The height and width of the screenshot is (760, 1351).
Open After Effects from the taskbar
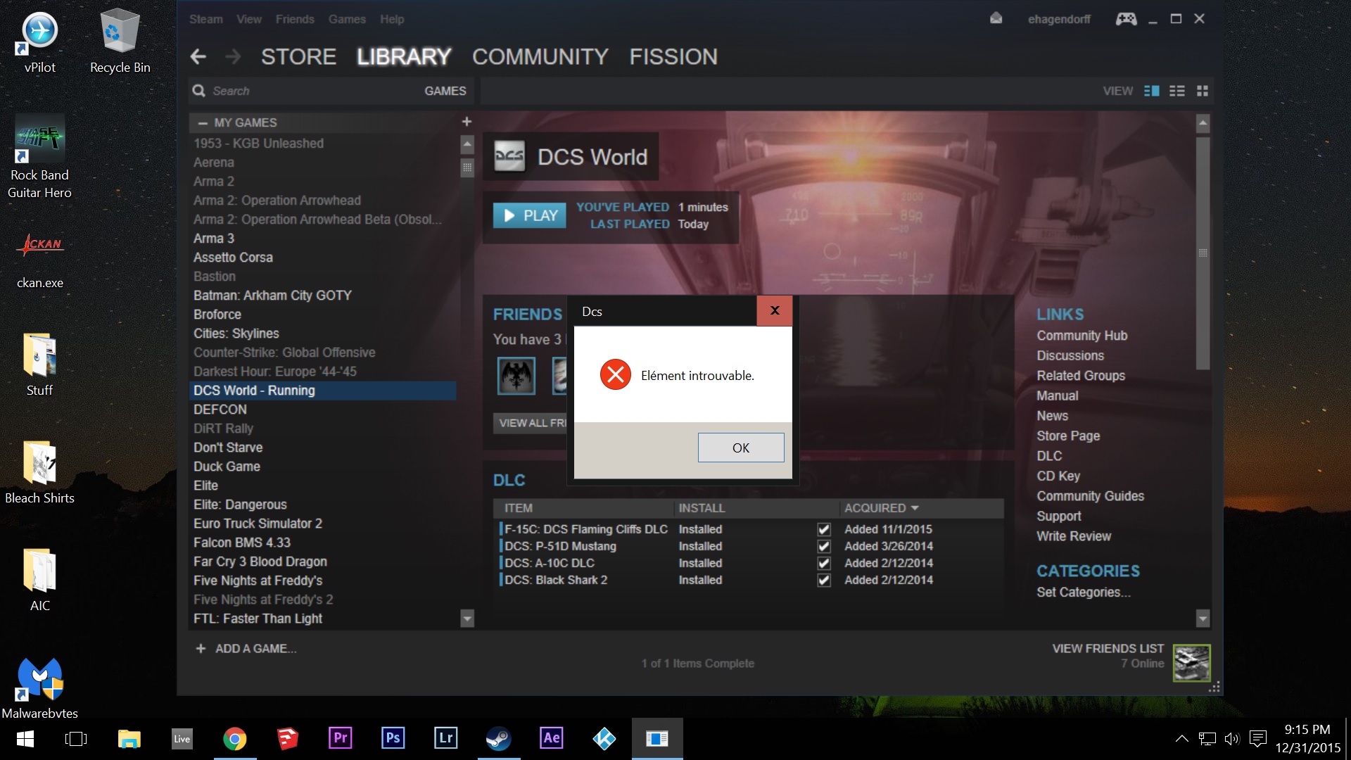552,739
